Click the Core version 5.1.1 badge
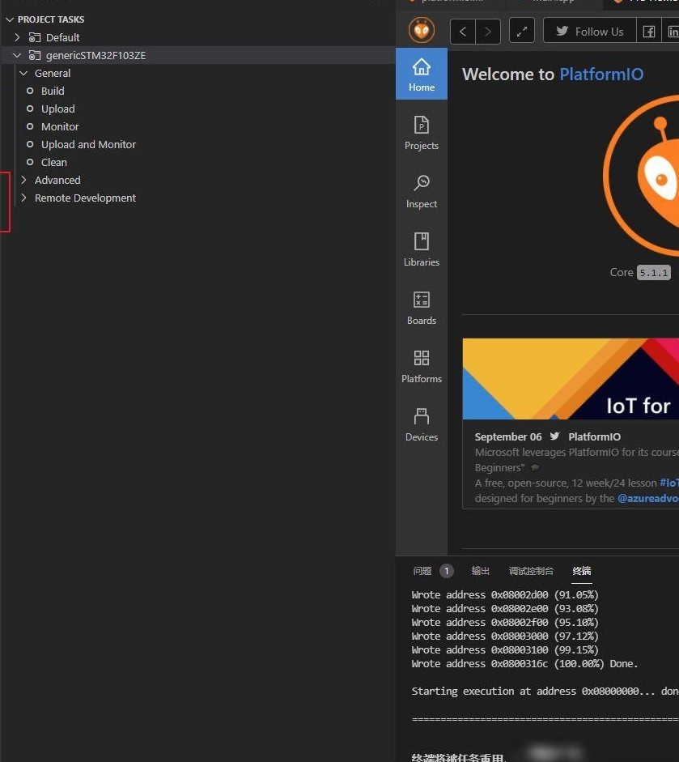This screenshot has height=762, width=679. pyautogui.click(x=654, y=273)
